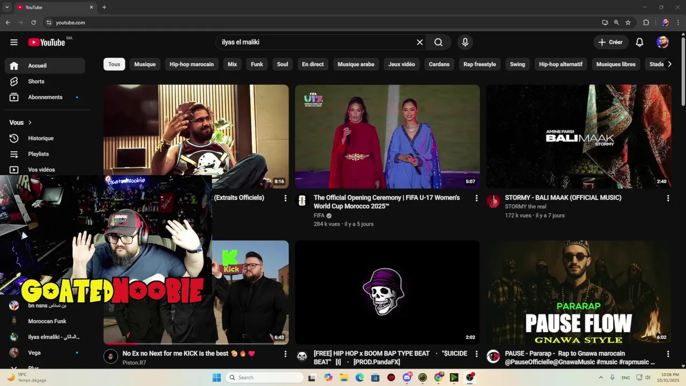The height and width of the screenshot is (386, 686).
Task: Start voice search with the microphone icon
Action: [465, 42]
